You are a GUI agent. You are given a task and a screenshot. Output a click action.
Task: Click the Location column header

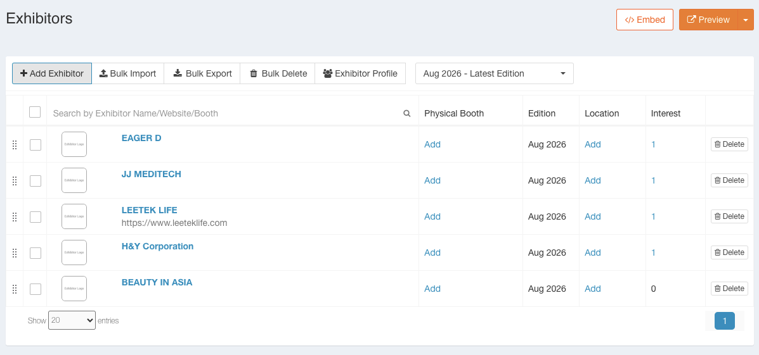(602, 113)
